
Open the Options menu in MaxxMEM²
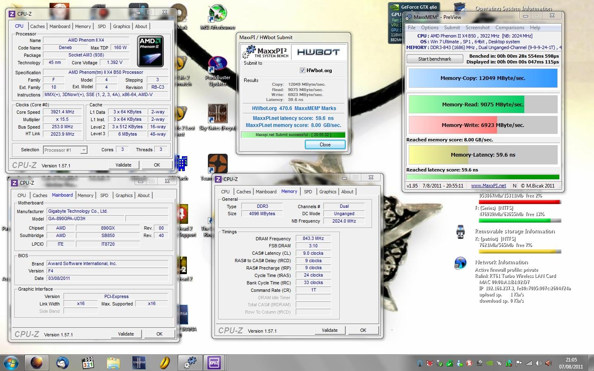click(x=430, y=28)
